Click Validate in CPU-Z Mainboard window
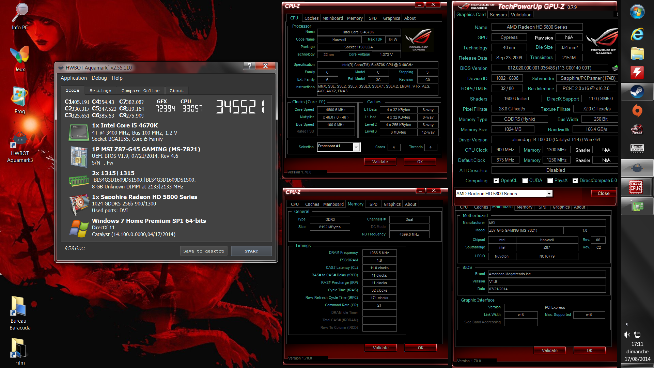 (549, 351)
